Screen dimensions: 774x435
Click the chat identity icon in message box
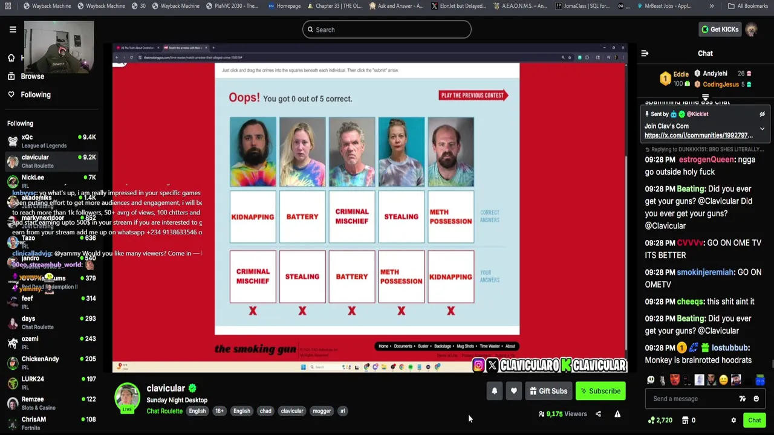pyautogui.click(x=742, y=399)
